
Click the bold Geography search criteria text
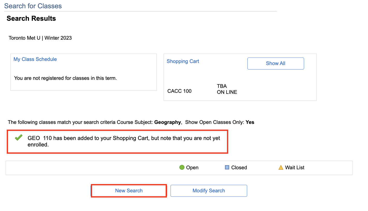(167, 122)
